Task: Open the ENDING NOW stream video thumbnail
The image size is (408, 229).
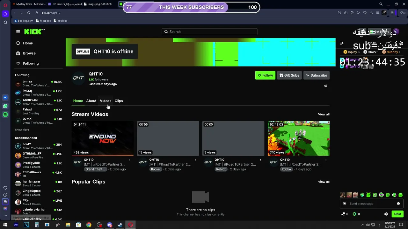Action: 103,138
